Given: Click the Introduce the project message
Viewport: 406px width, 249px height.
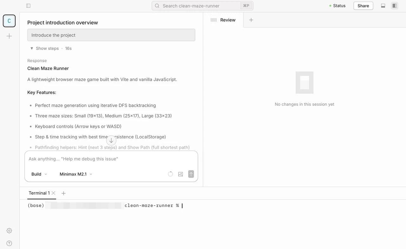Looking at the screenshot, I should [111, 35].
